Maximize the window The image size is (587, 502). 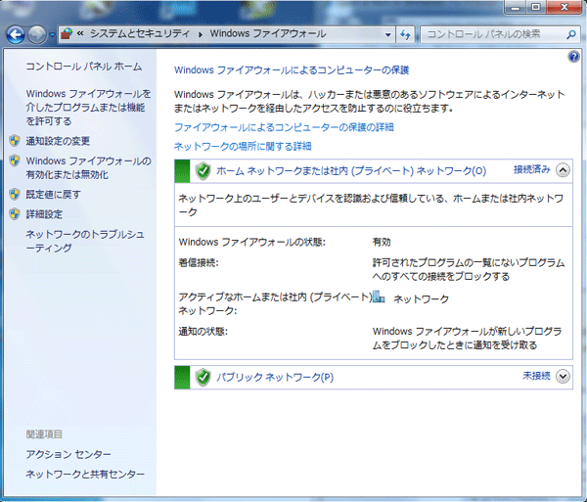coord(536,8)
